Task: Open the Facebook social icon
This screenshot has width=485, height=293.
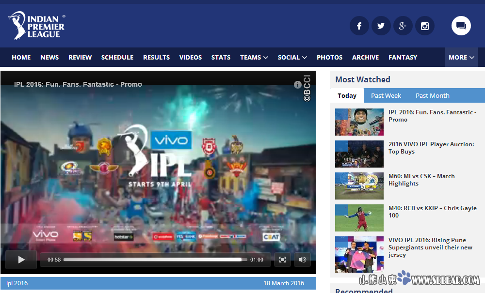Action: pyautogui.click(x=359, y=26)
